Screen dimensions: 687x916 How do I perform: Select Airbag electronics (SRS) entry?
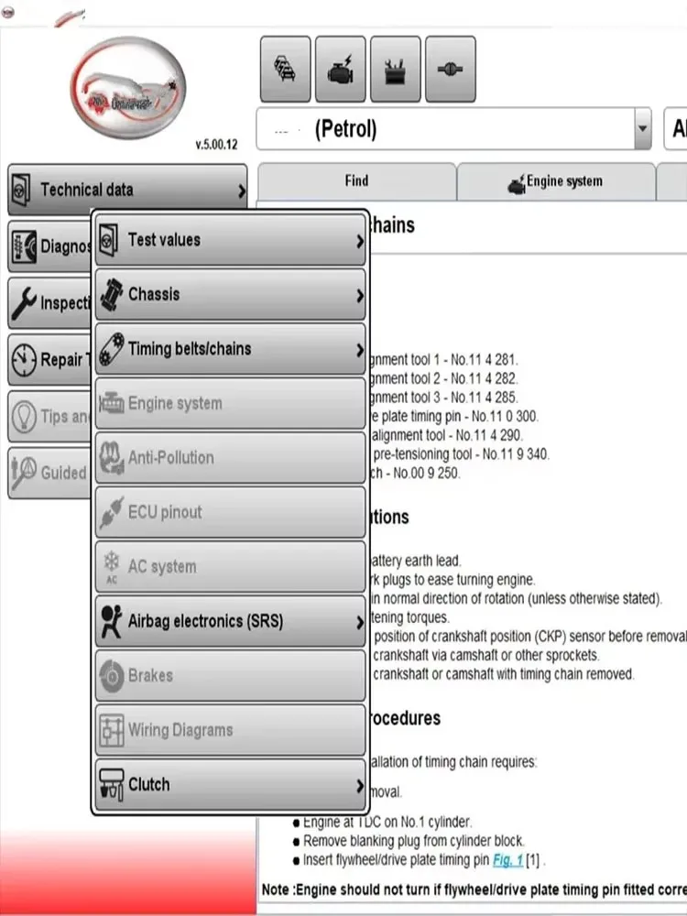point(231,622)
